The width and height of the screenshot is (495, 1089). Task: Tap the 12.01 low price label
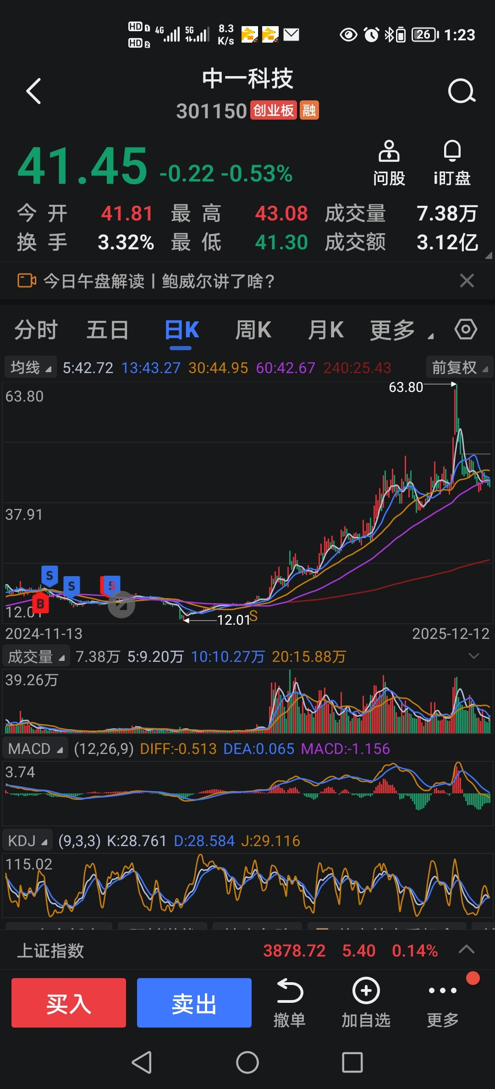click(233, 620)
